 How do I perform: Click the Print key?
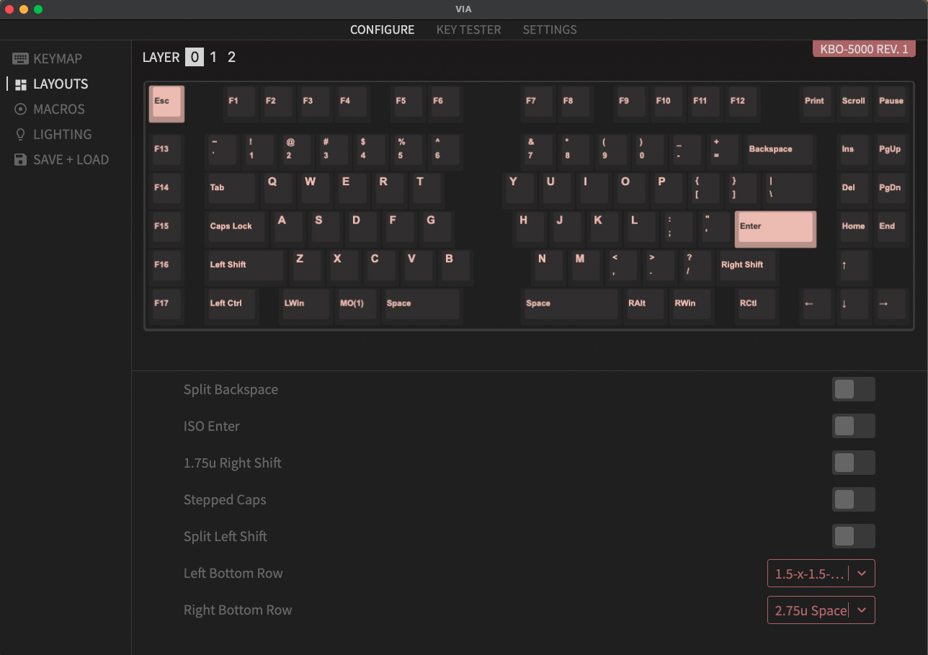[818, 104]
